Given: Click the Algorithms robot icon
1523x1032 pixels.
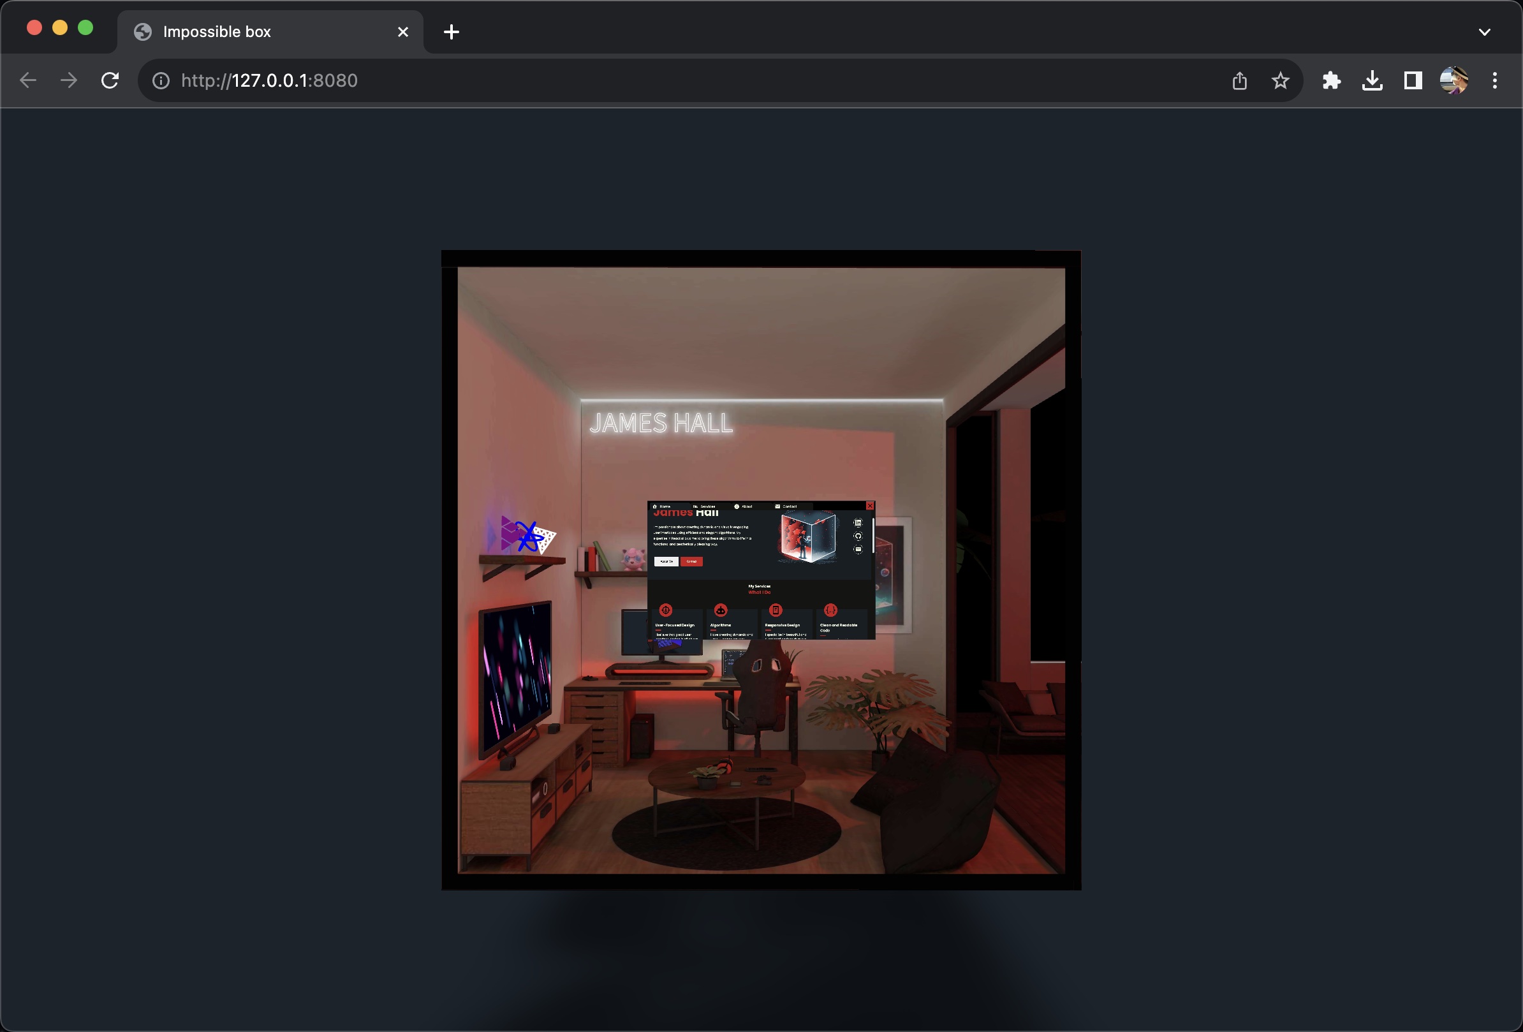Looking at the screenshot, I should point(721,610).
